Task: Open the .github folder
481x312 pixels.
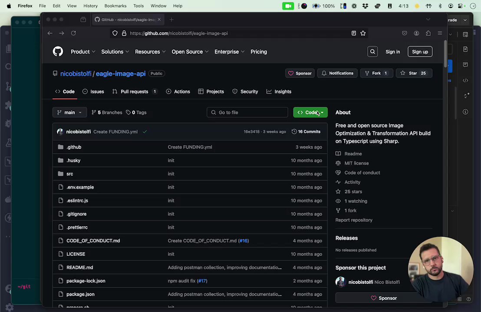Action: (x=74, y=147)
